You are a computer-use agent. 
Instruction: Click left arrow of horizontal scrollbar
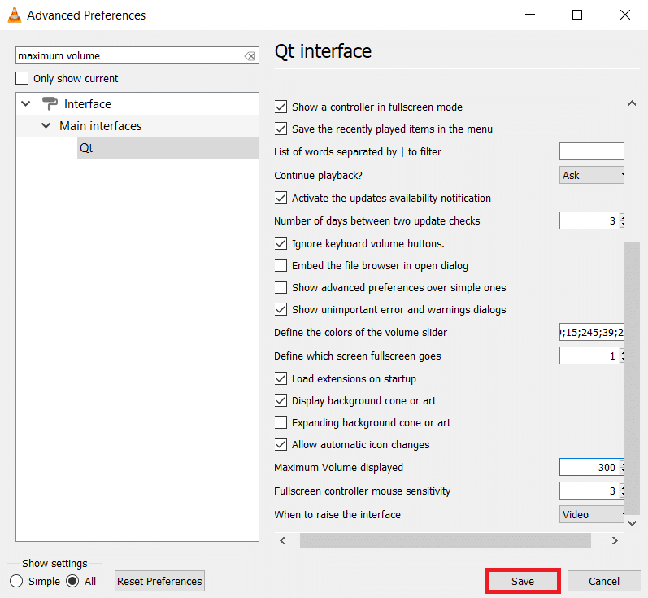pos(283,540)
